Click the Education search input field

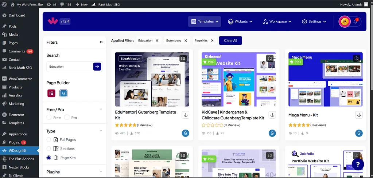69,67
